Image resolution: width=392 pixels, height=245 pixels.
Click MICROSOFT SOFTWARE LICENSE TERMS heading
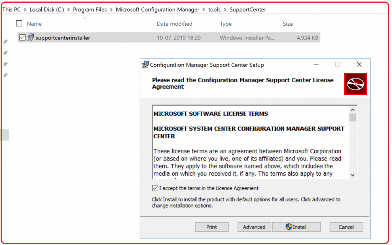211,114
